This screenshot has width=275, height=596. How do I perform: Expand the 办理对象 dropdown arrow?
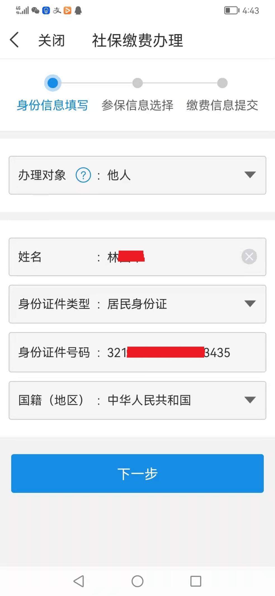click(x=250, y=175)
